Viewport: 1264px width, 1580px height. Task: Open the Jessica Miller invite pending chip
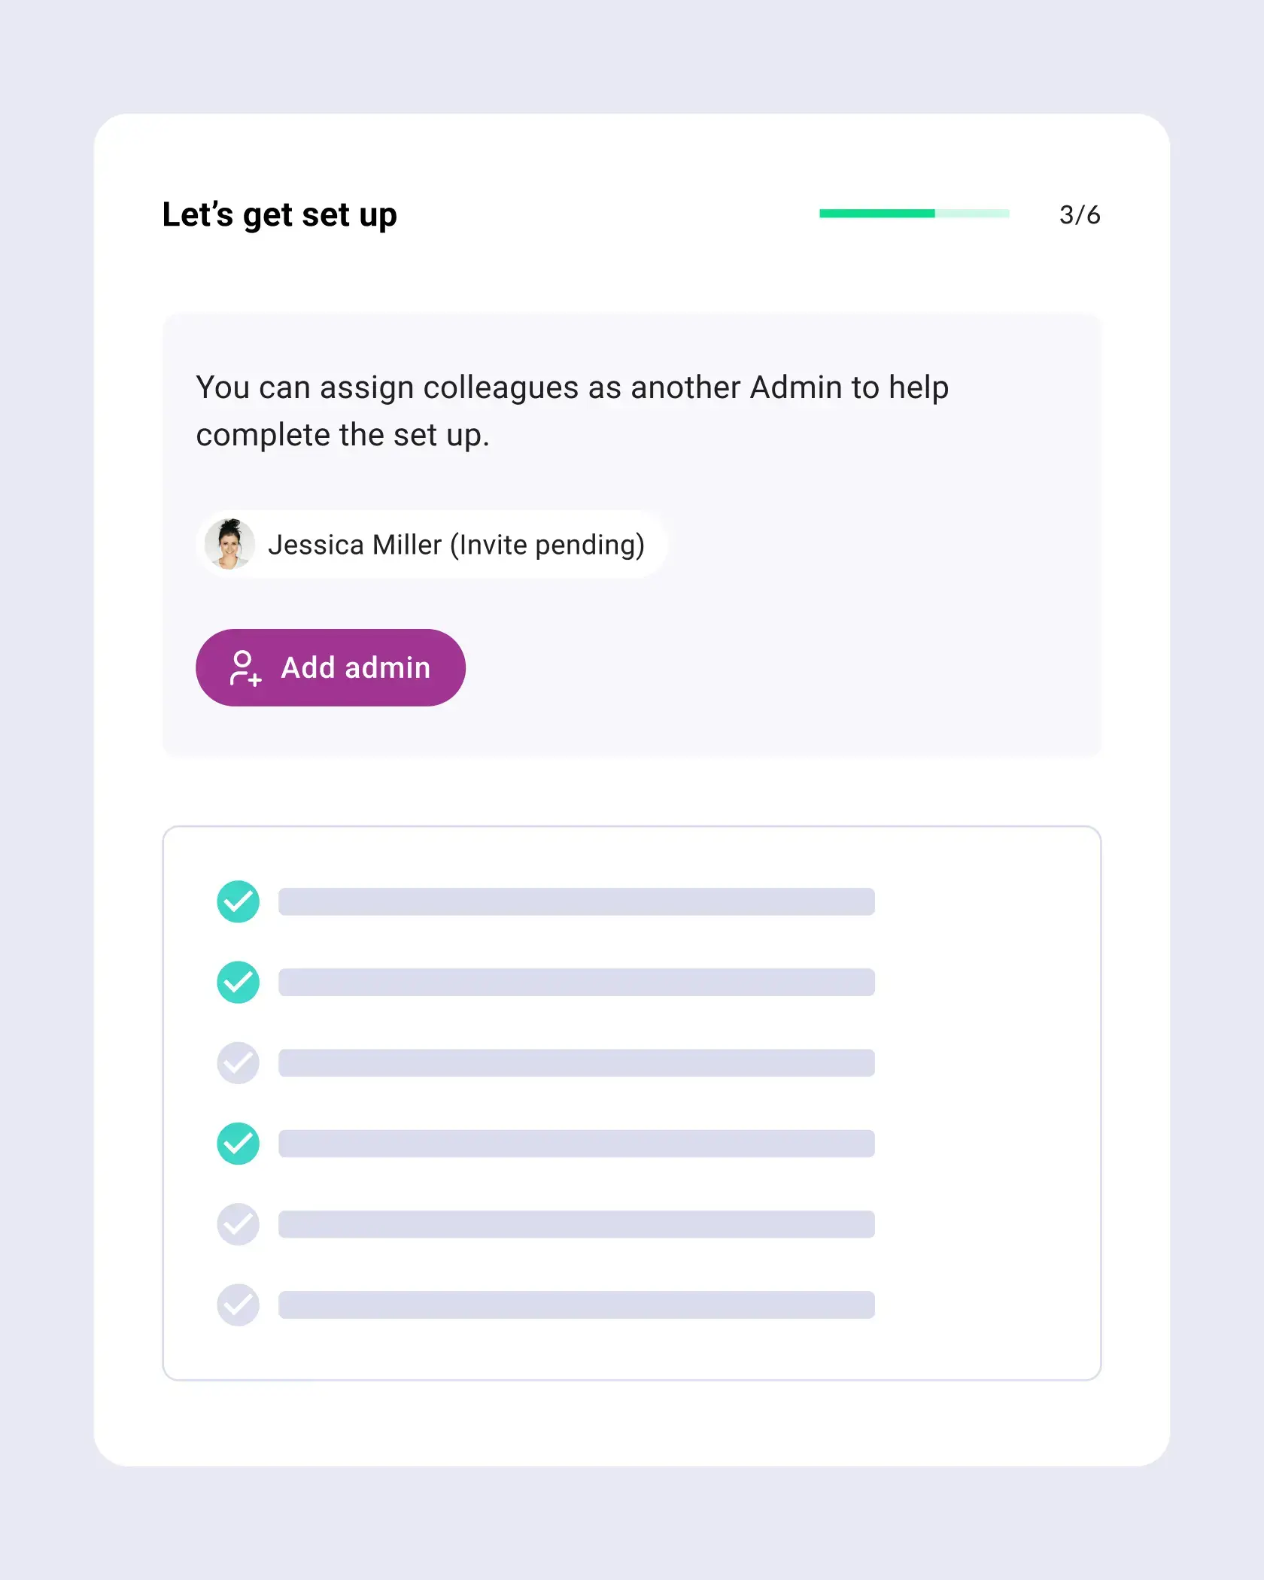pos(430,543)
